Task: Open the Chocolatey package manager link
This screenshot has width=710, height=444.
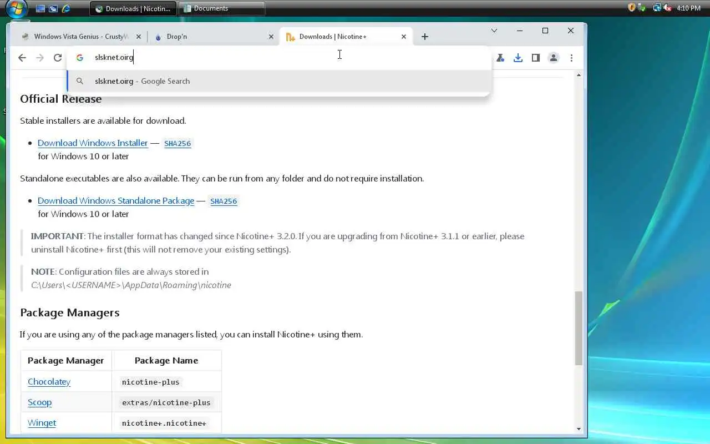Action: (x=49, y=381)
